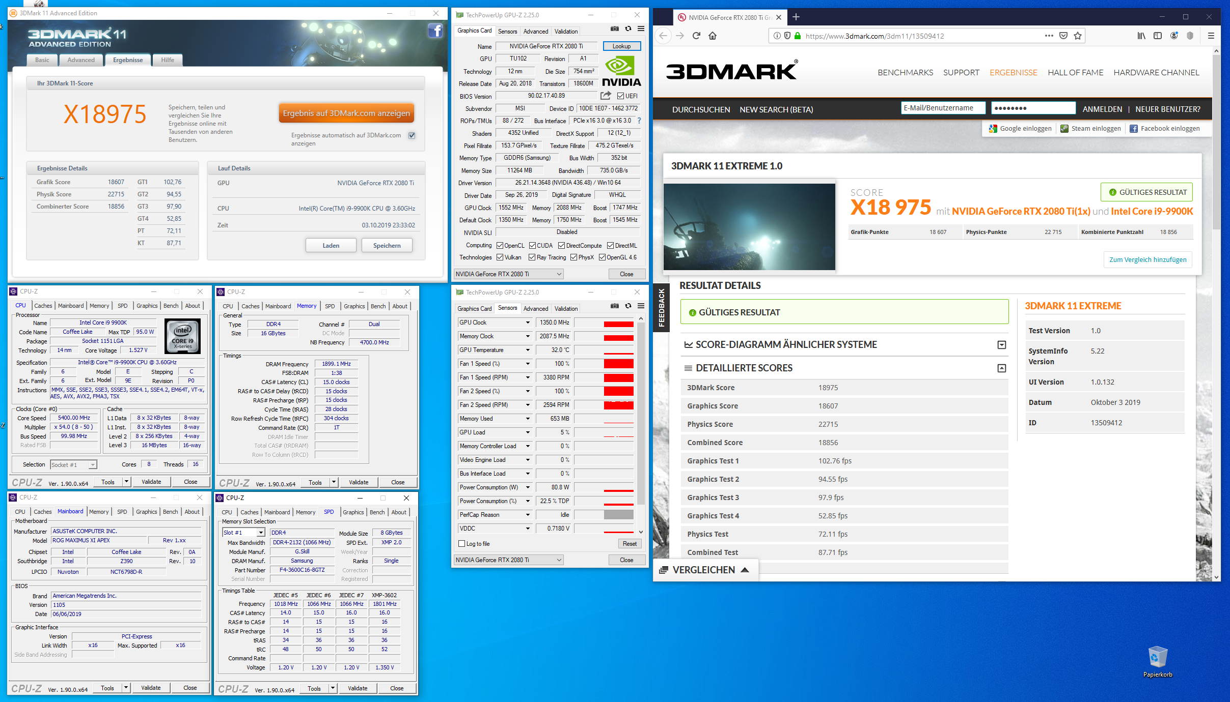Viewport: 1230px width, 702px height.
Task: Open Hall of Fame menu on 3dmark.com
Action: 1075,73
